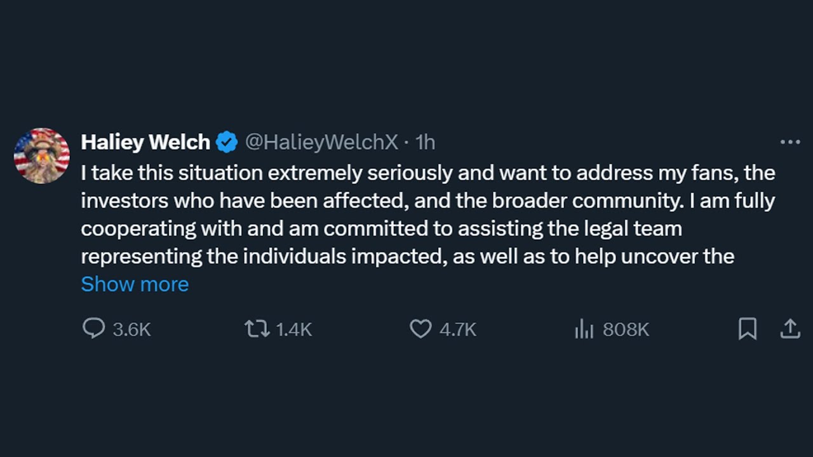Click the @HalieyWelchX handle

coord(321,142)
